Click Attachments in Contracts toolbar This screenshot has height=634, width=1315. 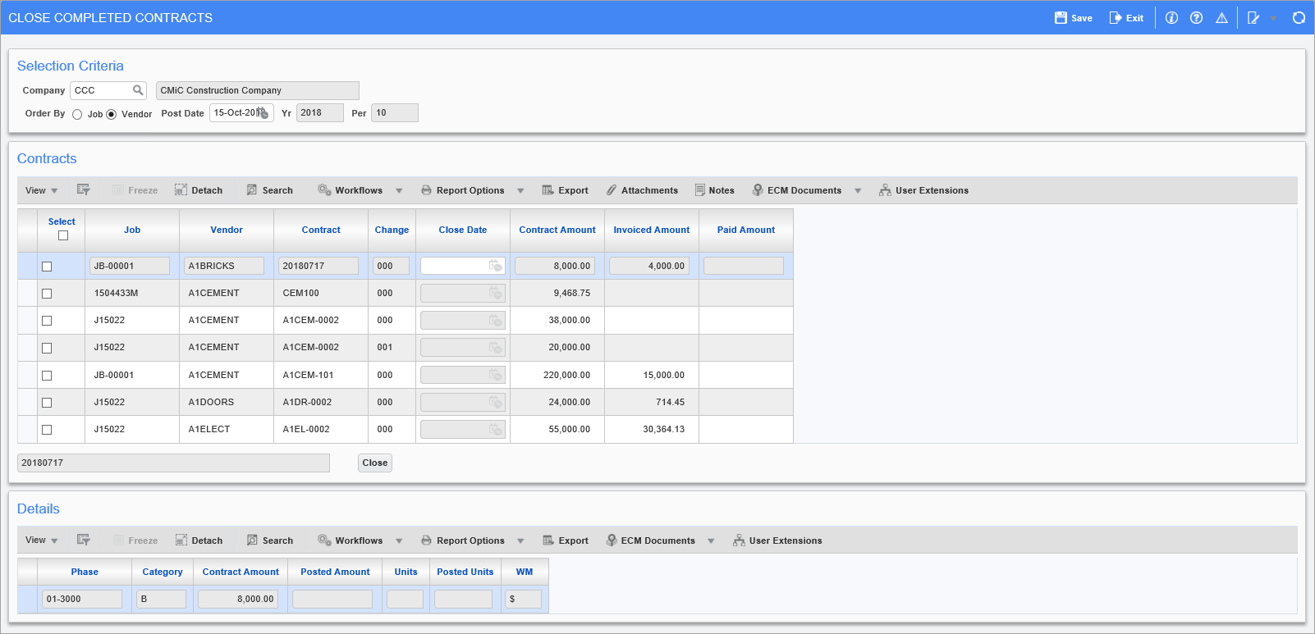[642, 190]
